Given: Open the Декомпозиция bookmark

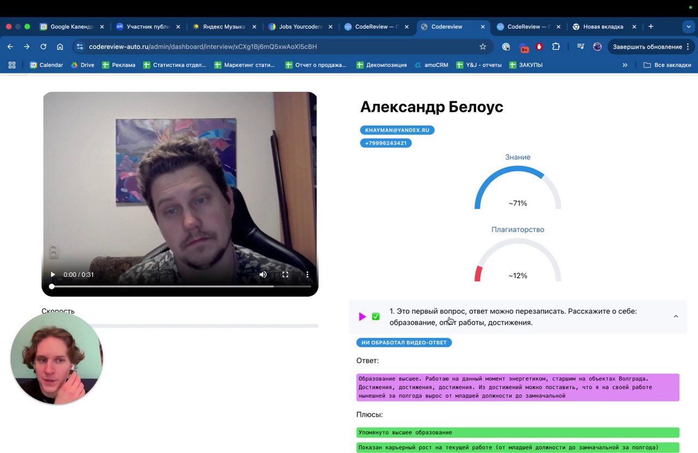Looking at the screenshot, I should pos(381,65).
